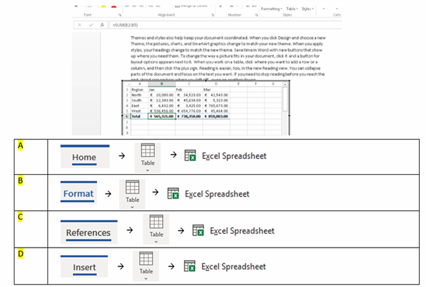The width and height of the screenshot is (426, 287).
Task: Select the Total cell in column B
Action: (162, 116)
